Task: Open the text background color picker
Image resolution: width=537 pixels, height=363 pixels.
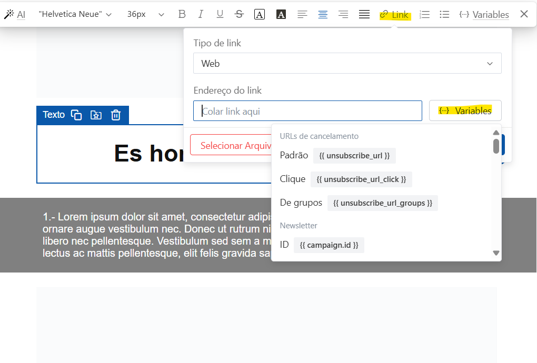Action: click(x=281, y=14)
